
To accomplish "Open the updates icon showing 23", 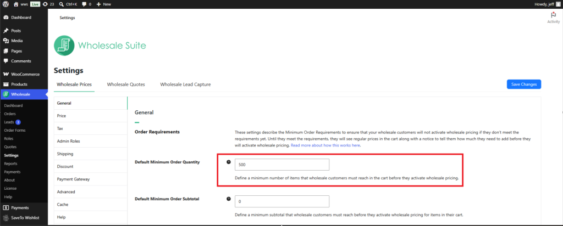I will click(x=45, y=4).
